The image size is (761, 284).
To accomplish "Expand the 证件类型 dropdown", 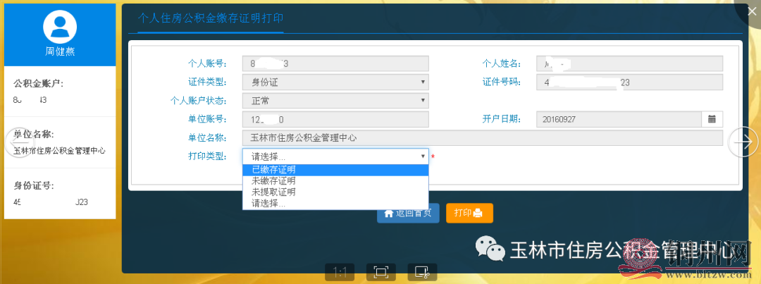I will 335,82.
